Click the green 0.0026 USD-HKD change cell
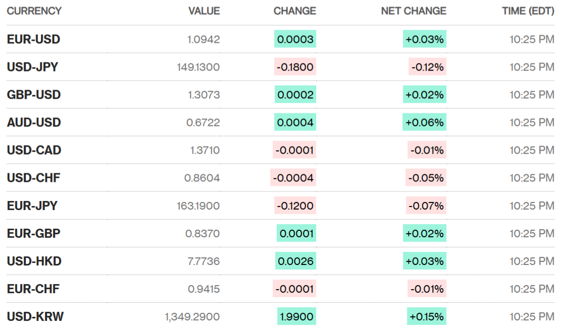 click(x=296, y=261)
